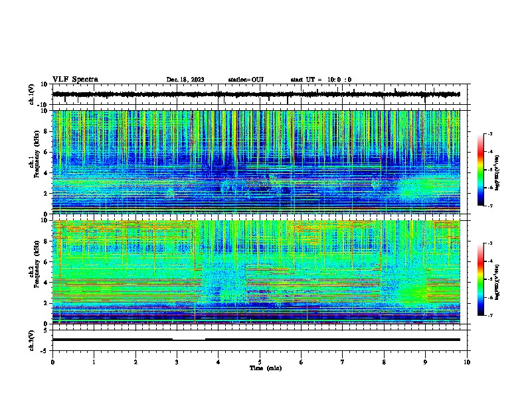Click the "4" kHz tick of ch.2 spectrogram
The image size is (526, 406).
[x=46, y=283]
